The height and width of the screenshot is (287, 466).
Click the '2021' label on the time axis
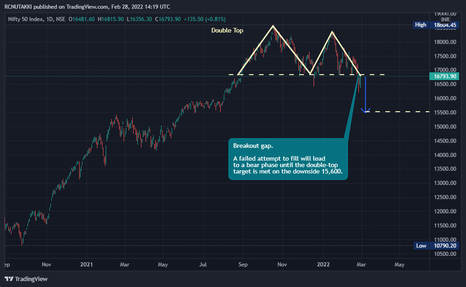coord(87,265)
